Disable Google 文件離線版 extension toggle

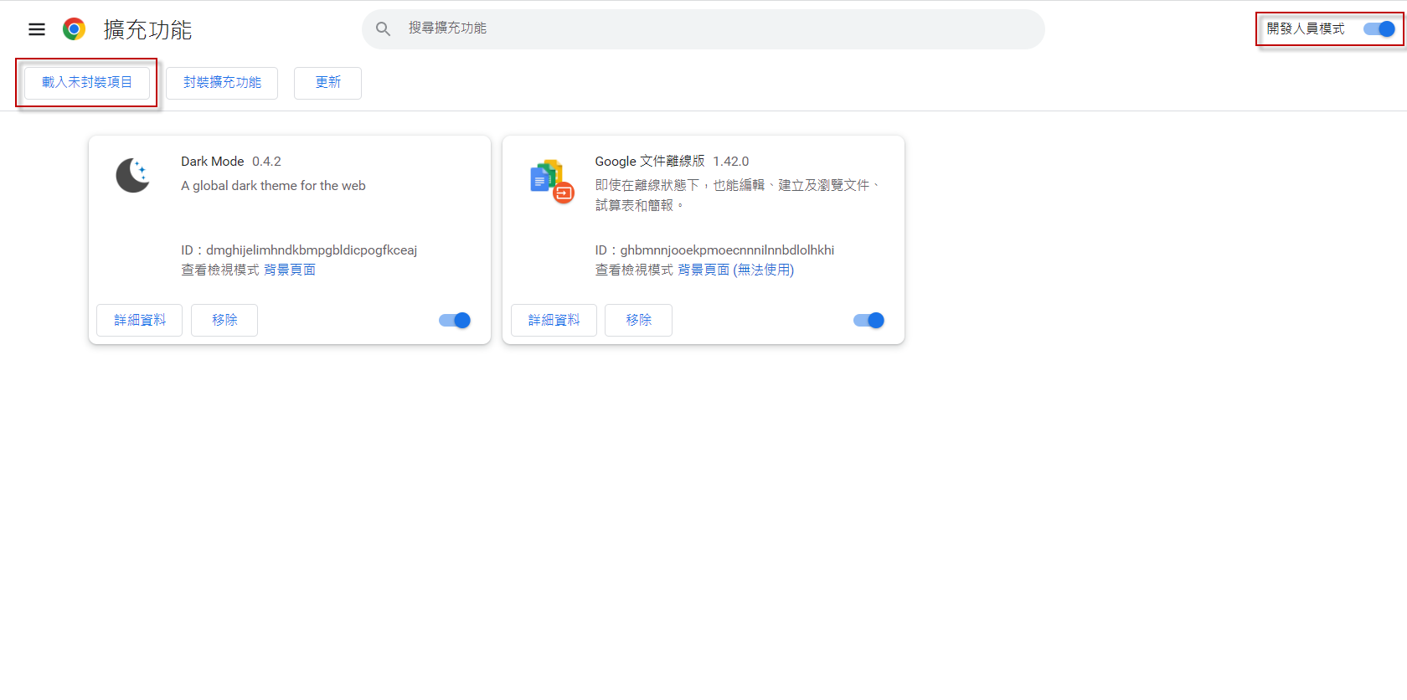868,320
